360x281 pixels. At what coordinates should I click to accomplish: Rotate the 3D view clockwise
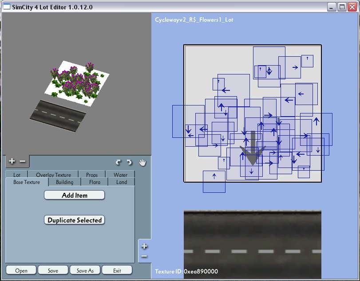130,163
